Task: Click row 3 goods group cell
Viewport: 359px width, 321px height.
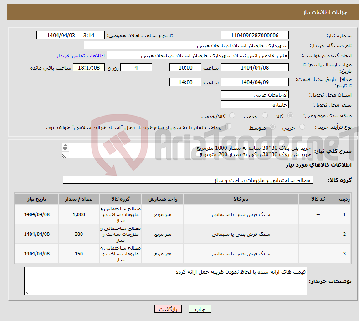Action: (x=120, y=254)
